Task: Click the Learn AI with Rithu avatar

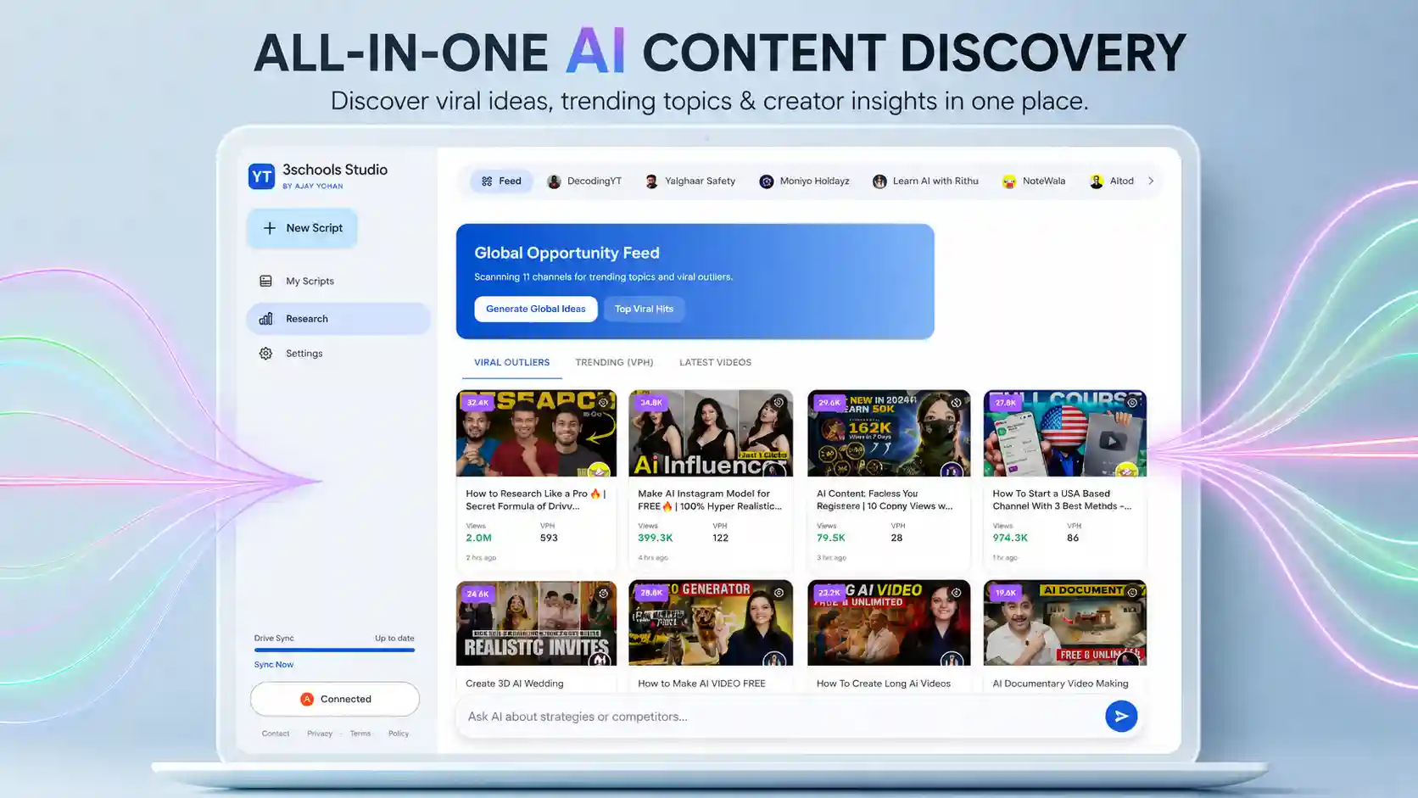Action: 879,181
